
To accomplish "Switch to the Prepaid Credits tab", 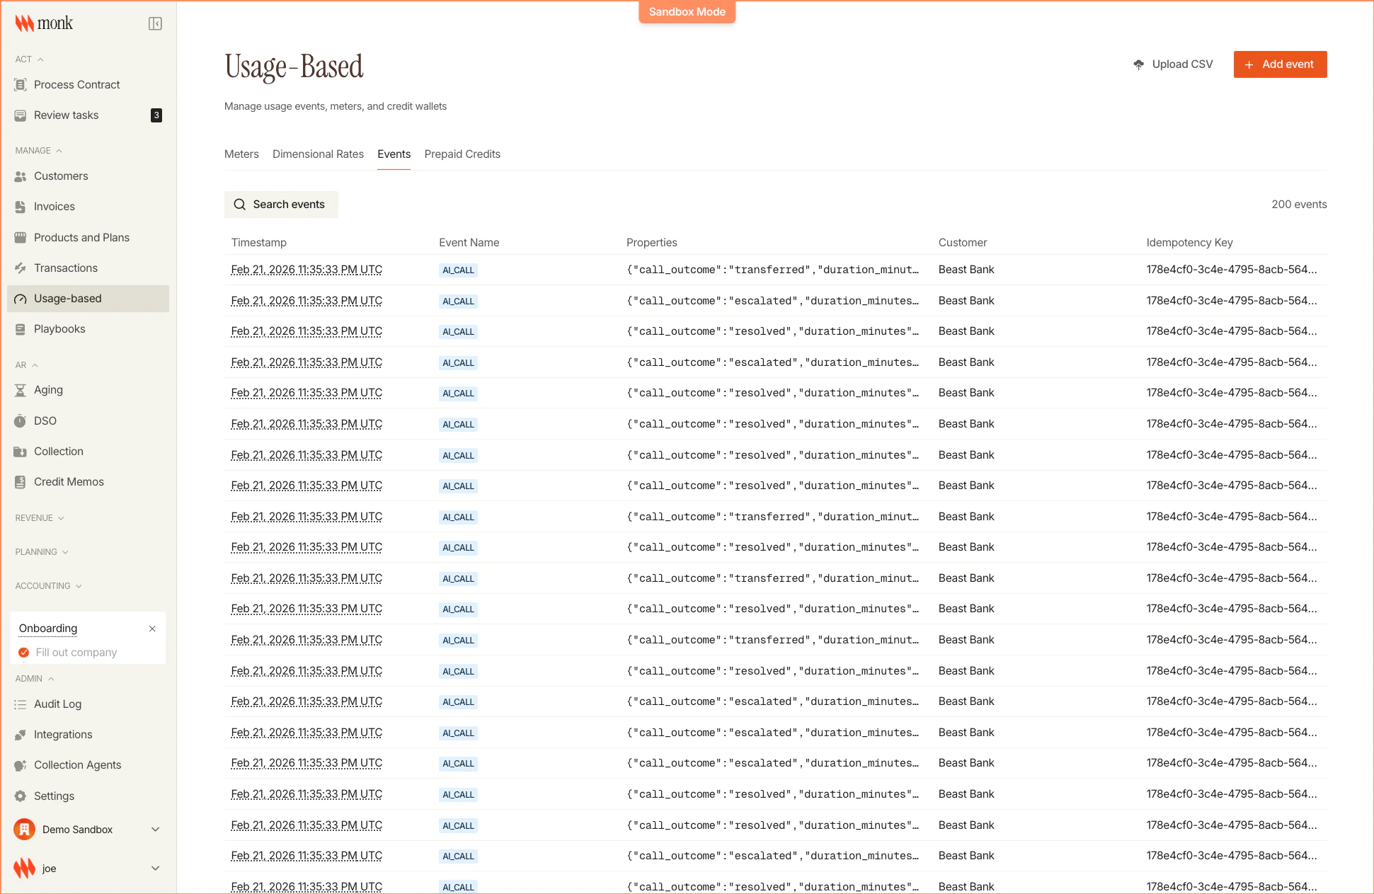I will point(462,154).
